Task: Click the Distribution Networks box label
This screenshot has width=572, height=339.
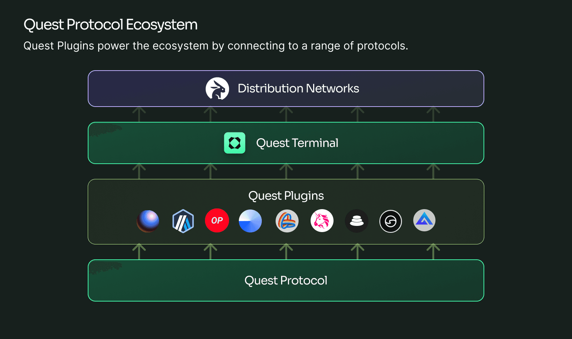Action: pos(298,88)
